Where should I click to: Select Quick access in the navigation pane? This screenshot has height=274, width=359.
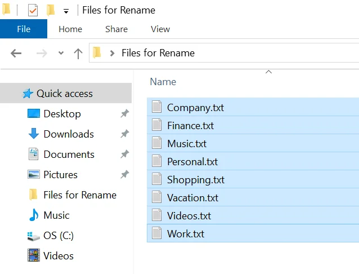[64, 94]
